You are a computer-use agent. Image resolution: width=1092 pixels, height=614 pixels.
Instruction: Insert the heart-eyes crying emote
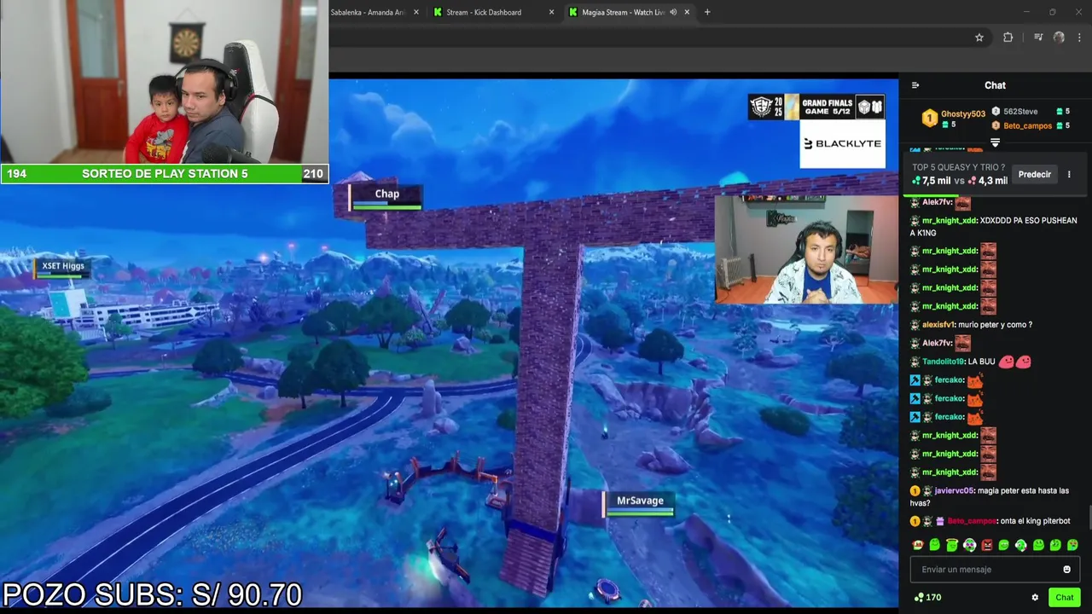[x=1072, y=545]
